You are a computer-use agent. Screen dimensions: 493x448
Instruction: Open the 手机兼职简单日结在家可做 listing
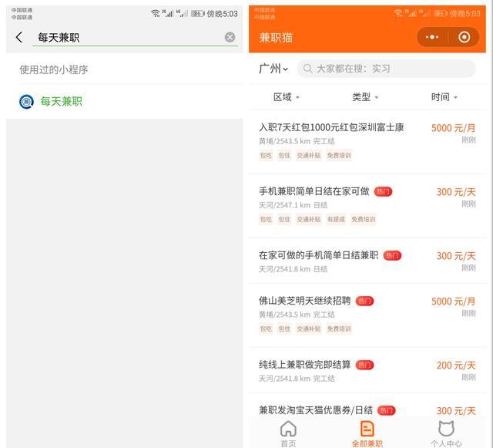coord(367,206)
